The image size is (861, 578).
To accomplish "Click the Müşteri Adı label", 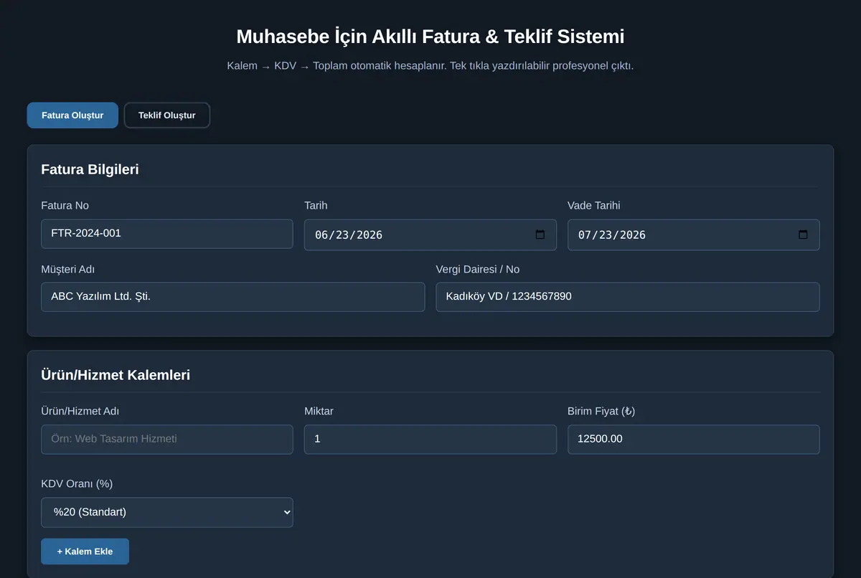I will click(x=68, y=270).
